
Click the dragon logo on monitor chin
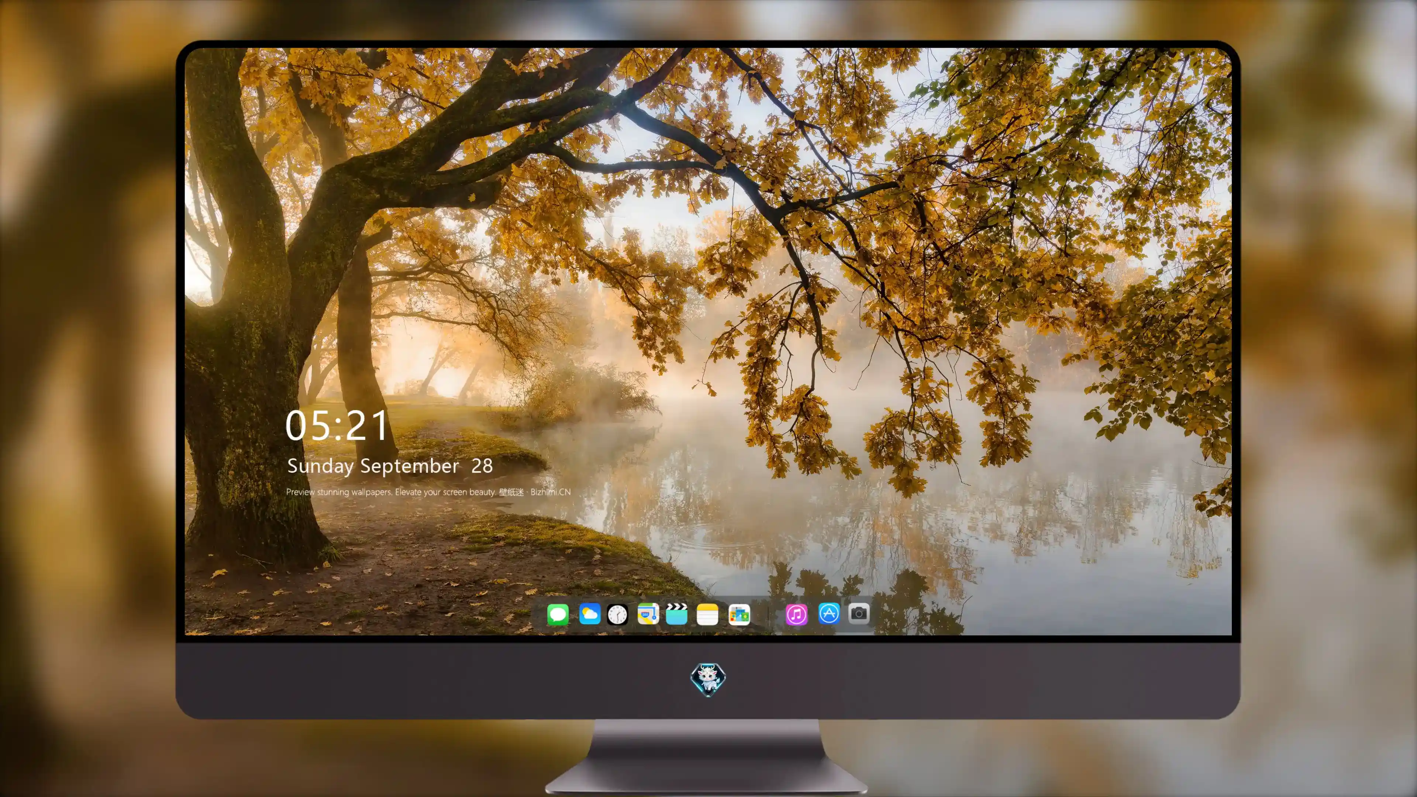[708, 680]
